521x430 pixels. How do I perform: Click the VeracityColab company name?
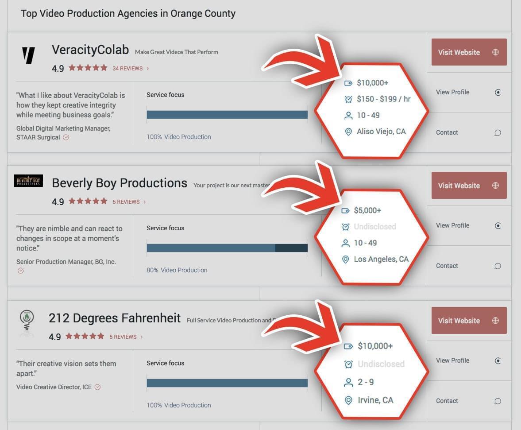(x=90, y=50)
